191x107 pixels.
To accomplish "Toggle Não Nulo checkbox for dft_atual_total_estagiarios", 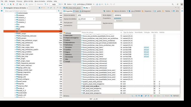I will point(154,93).
